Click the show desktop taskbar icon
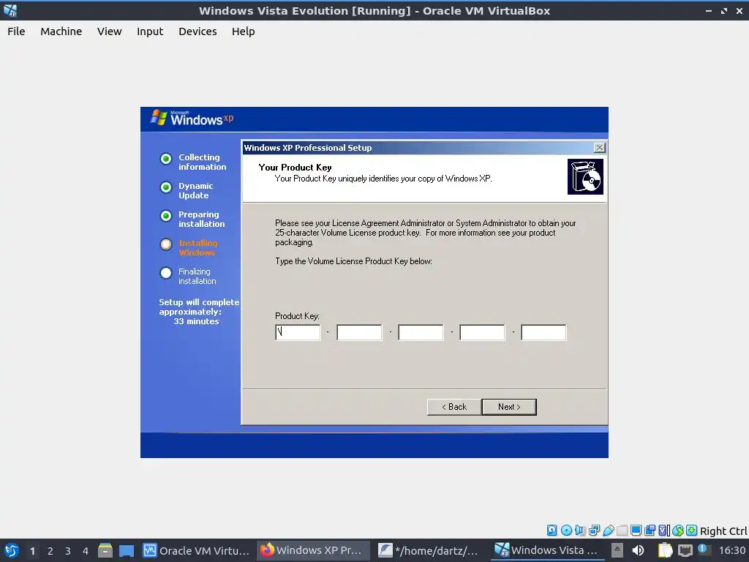 pos(126,550)
